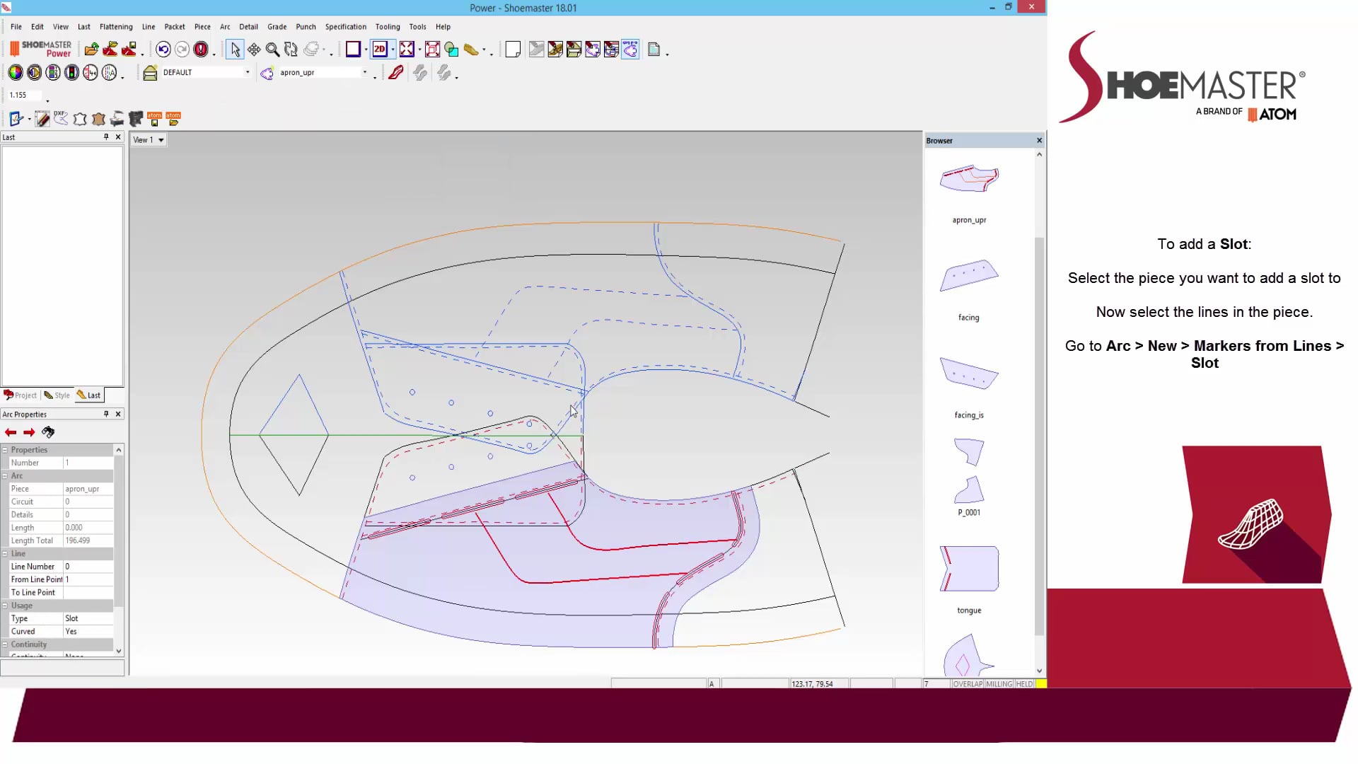Click the red zoom extents icon

[433, 50]
